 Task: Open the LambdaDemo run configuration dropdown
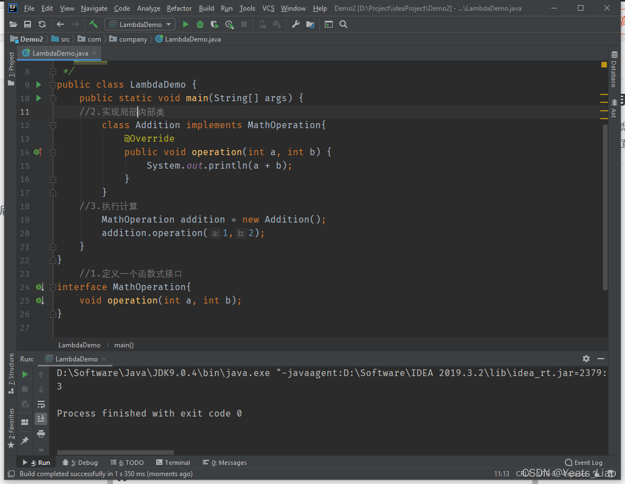point(139,25)
